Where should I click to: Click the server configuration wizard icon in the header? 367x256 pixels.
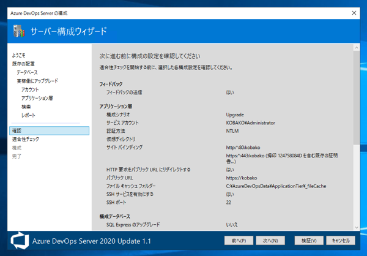point(19,31)
